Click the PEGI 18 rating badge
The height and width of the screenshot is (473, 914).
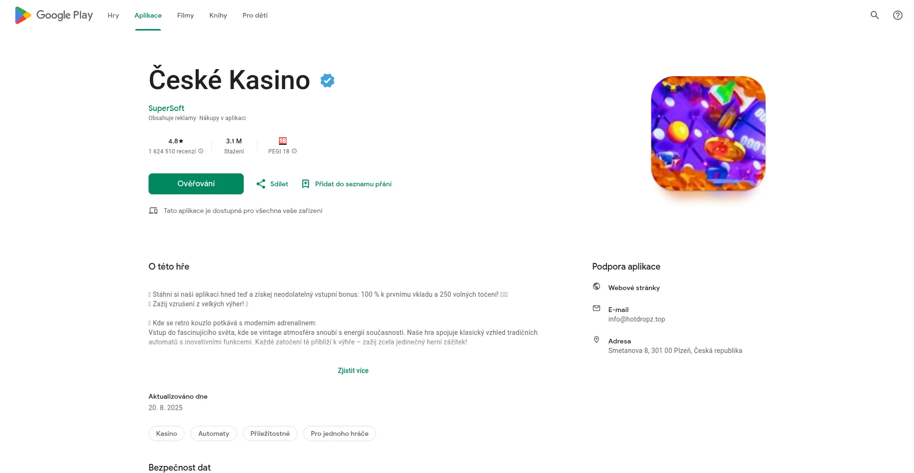(283, 141)
